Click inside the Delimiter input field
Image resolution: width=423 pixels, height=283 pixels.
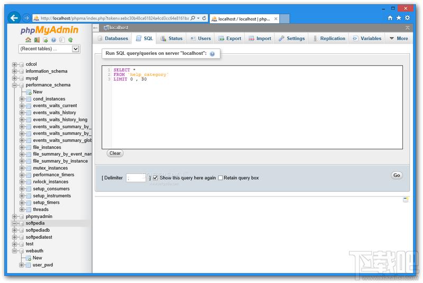coord(135,178)
